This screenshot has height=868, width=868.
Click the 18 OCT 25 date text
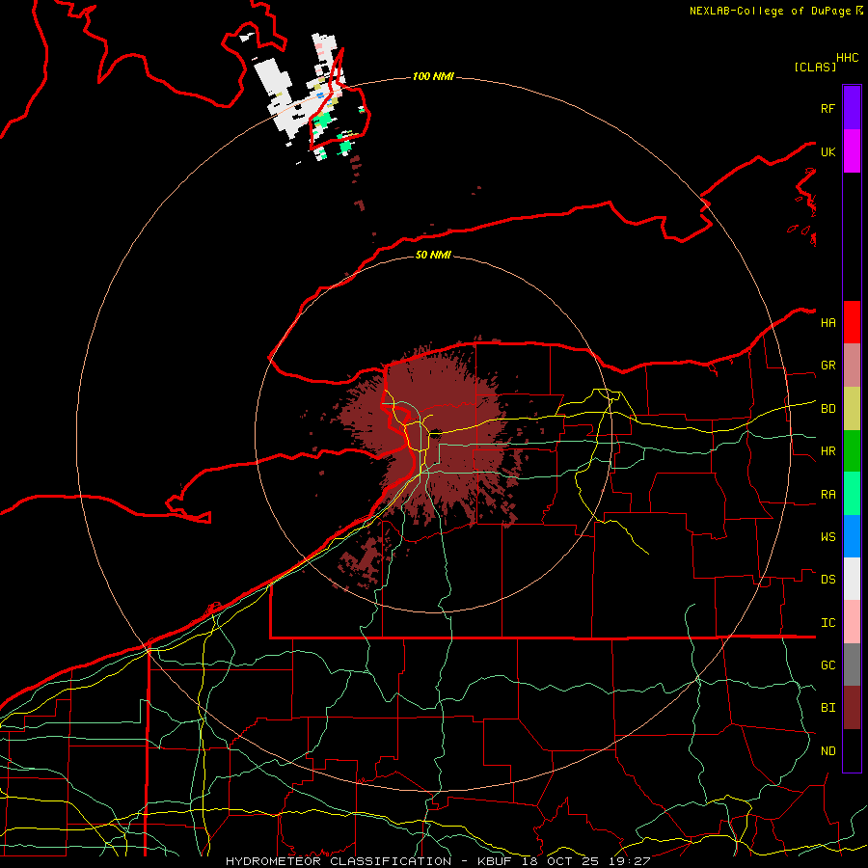click(x=560, y=861)
